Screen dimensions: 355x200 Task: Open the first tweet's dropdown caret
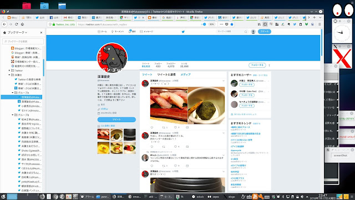(224, 81)
